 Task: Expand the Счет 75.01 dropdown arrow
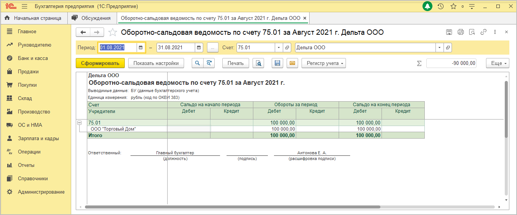279,48
